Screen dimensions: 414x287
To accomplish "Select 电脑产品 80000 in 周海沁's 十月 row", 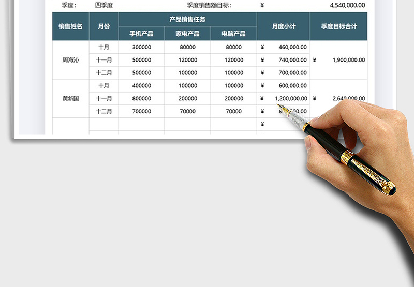I will coord(234,47).
